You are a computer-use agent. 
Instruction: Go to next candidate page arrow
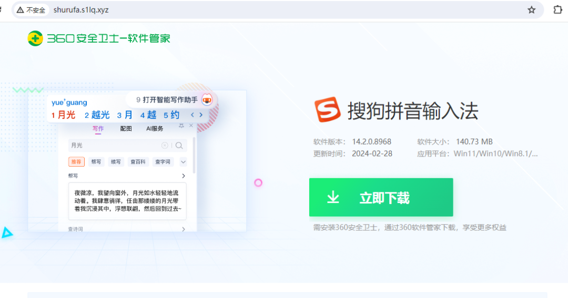pyautogui.click(x=201, y=115)
